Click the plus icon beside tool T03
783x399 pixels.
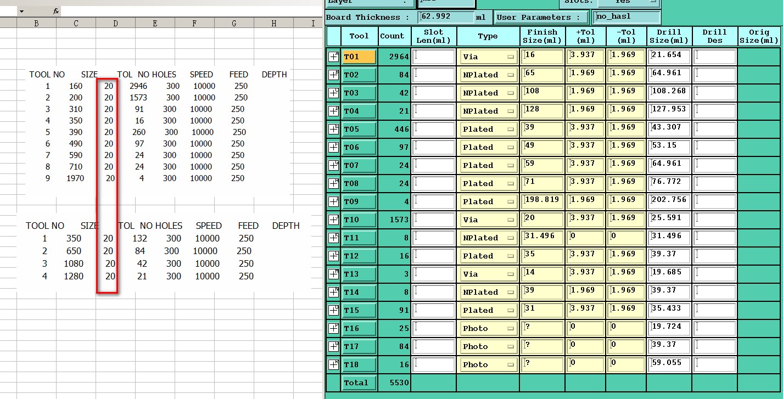click(333, 93)
